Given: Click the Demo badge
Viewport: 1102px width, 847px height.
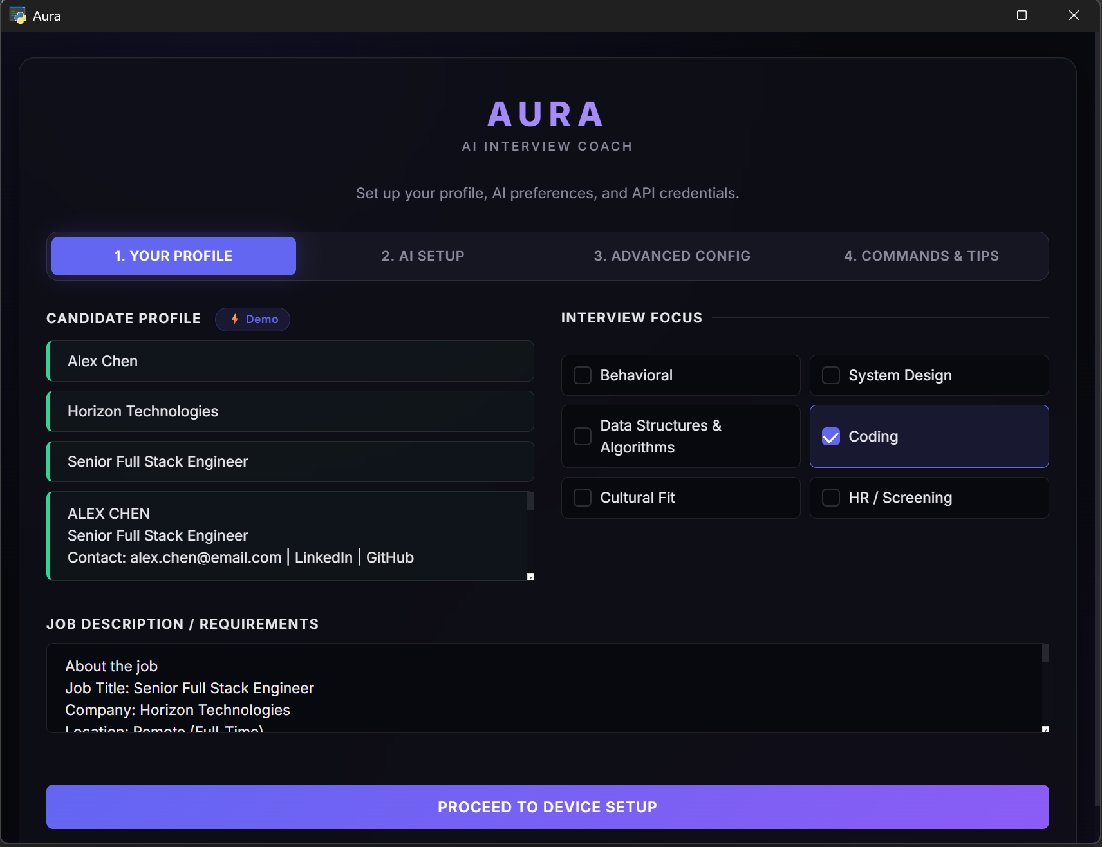Looking at the screenshot, I should (252, 319).
